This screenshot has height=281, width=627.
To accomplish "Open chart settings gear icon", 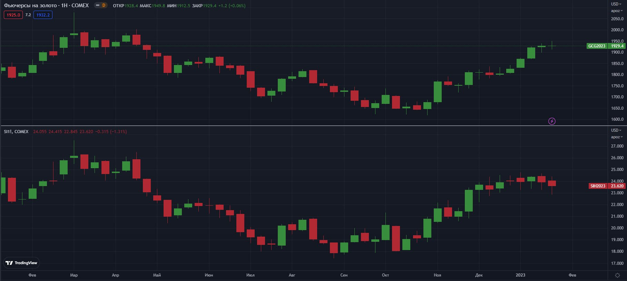I will click(617, 275).
